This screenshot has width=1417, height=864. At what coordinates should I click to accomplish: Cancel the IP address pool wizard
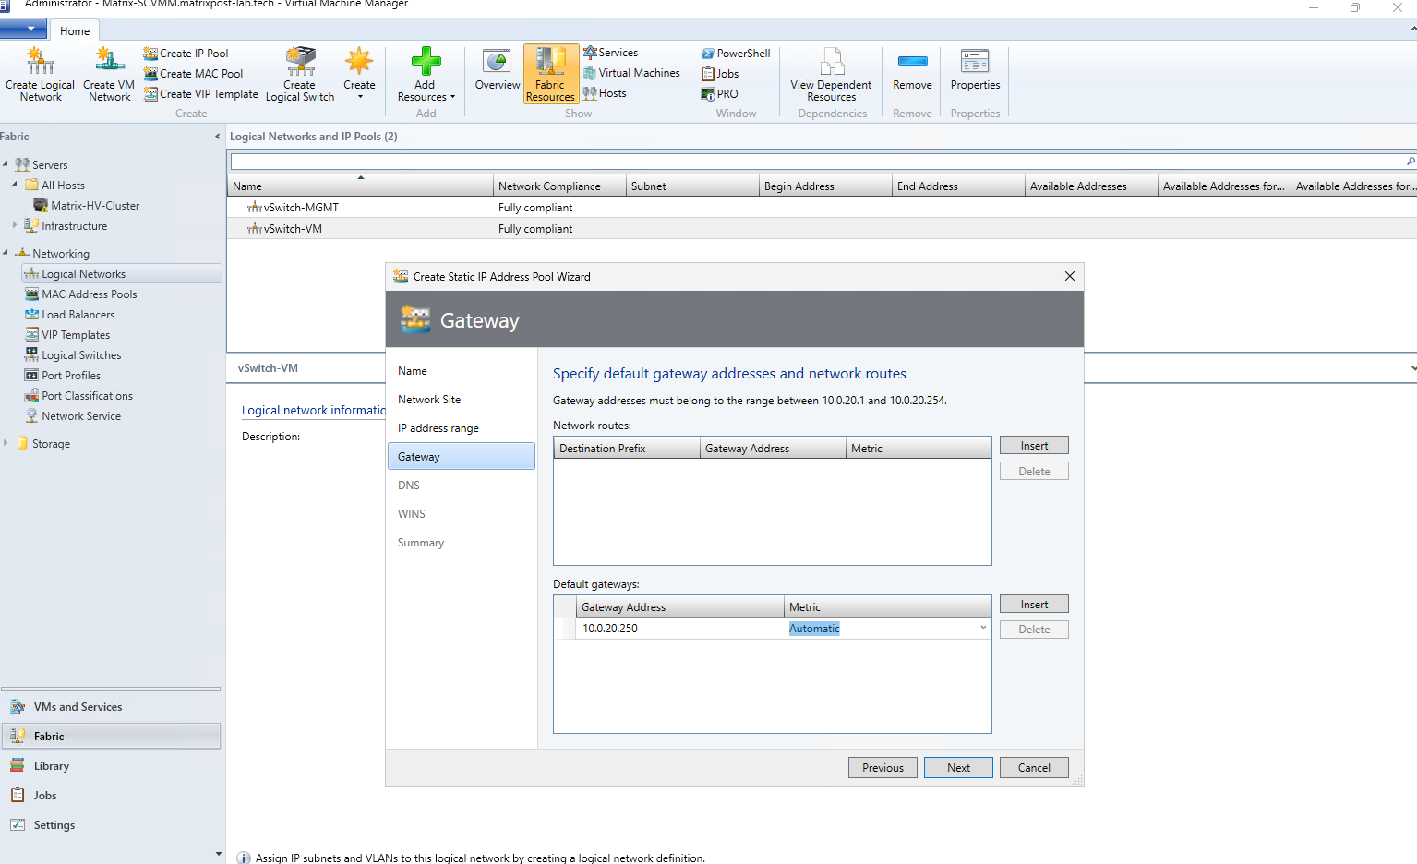tap(1034, 768)
